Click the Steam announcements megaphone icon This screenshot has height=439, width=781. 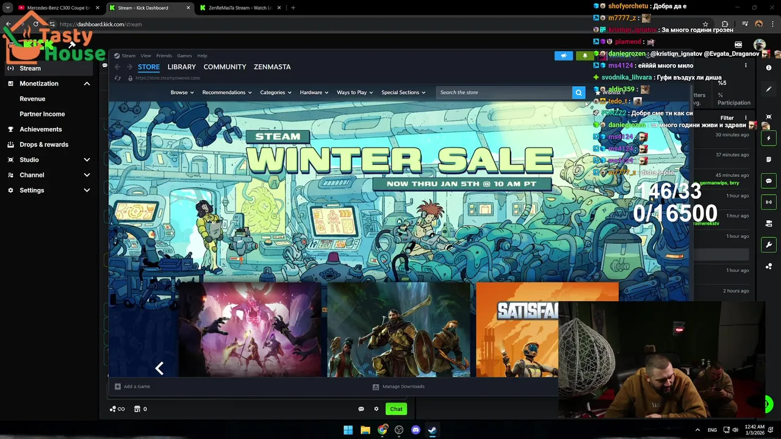coord(564,55)
